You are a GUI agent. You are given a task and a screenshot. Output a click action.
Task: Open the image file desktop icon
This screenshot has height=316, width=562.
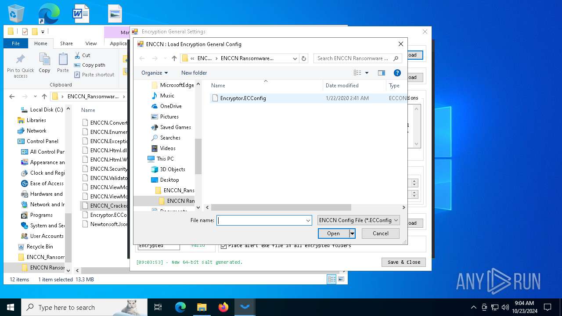(x=115, y=14)
